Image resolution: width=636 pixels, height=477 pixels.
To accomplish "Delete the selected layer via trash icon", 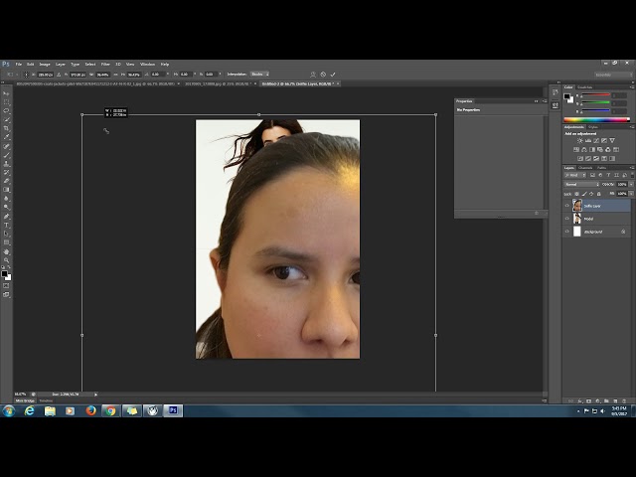I will [624, 400].
